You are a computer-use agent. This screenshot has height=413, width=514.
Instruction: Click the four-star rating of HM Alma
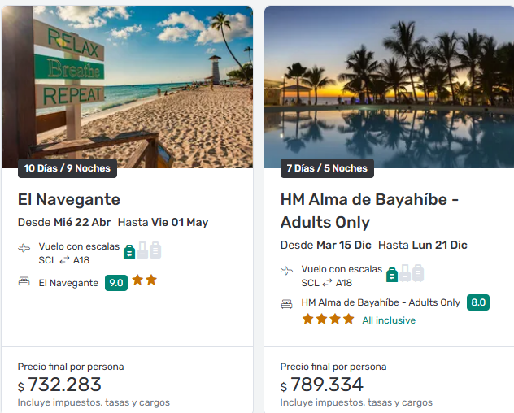tap(328, 320)
